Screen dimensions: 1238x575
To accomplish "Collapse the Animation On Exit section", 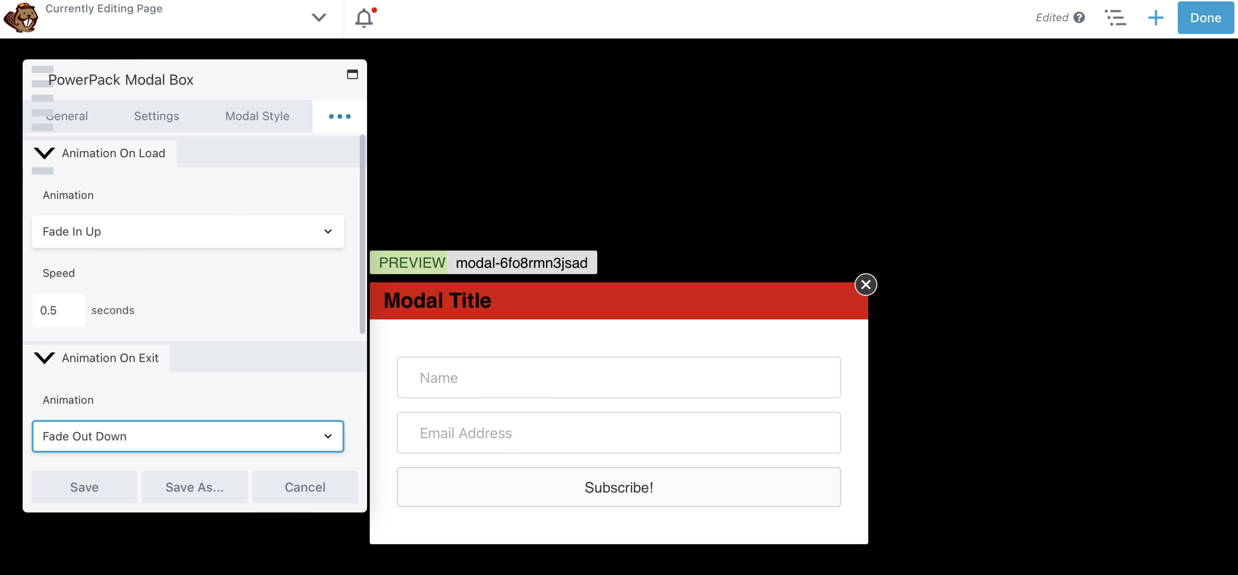I will 44,358.
